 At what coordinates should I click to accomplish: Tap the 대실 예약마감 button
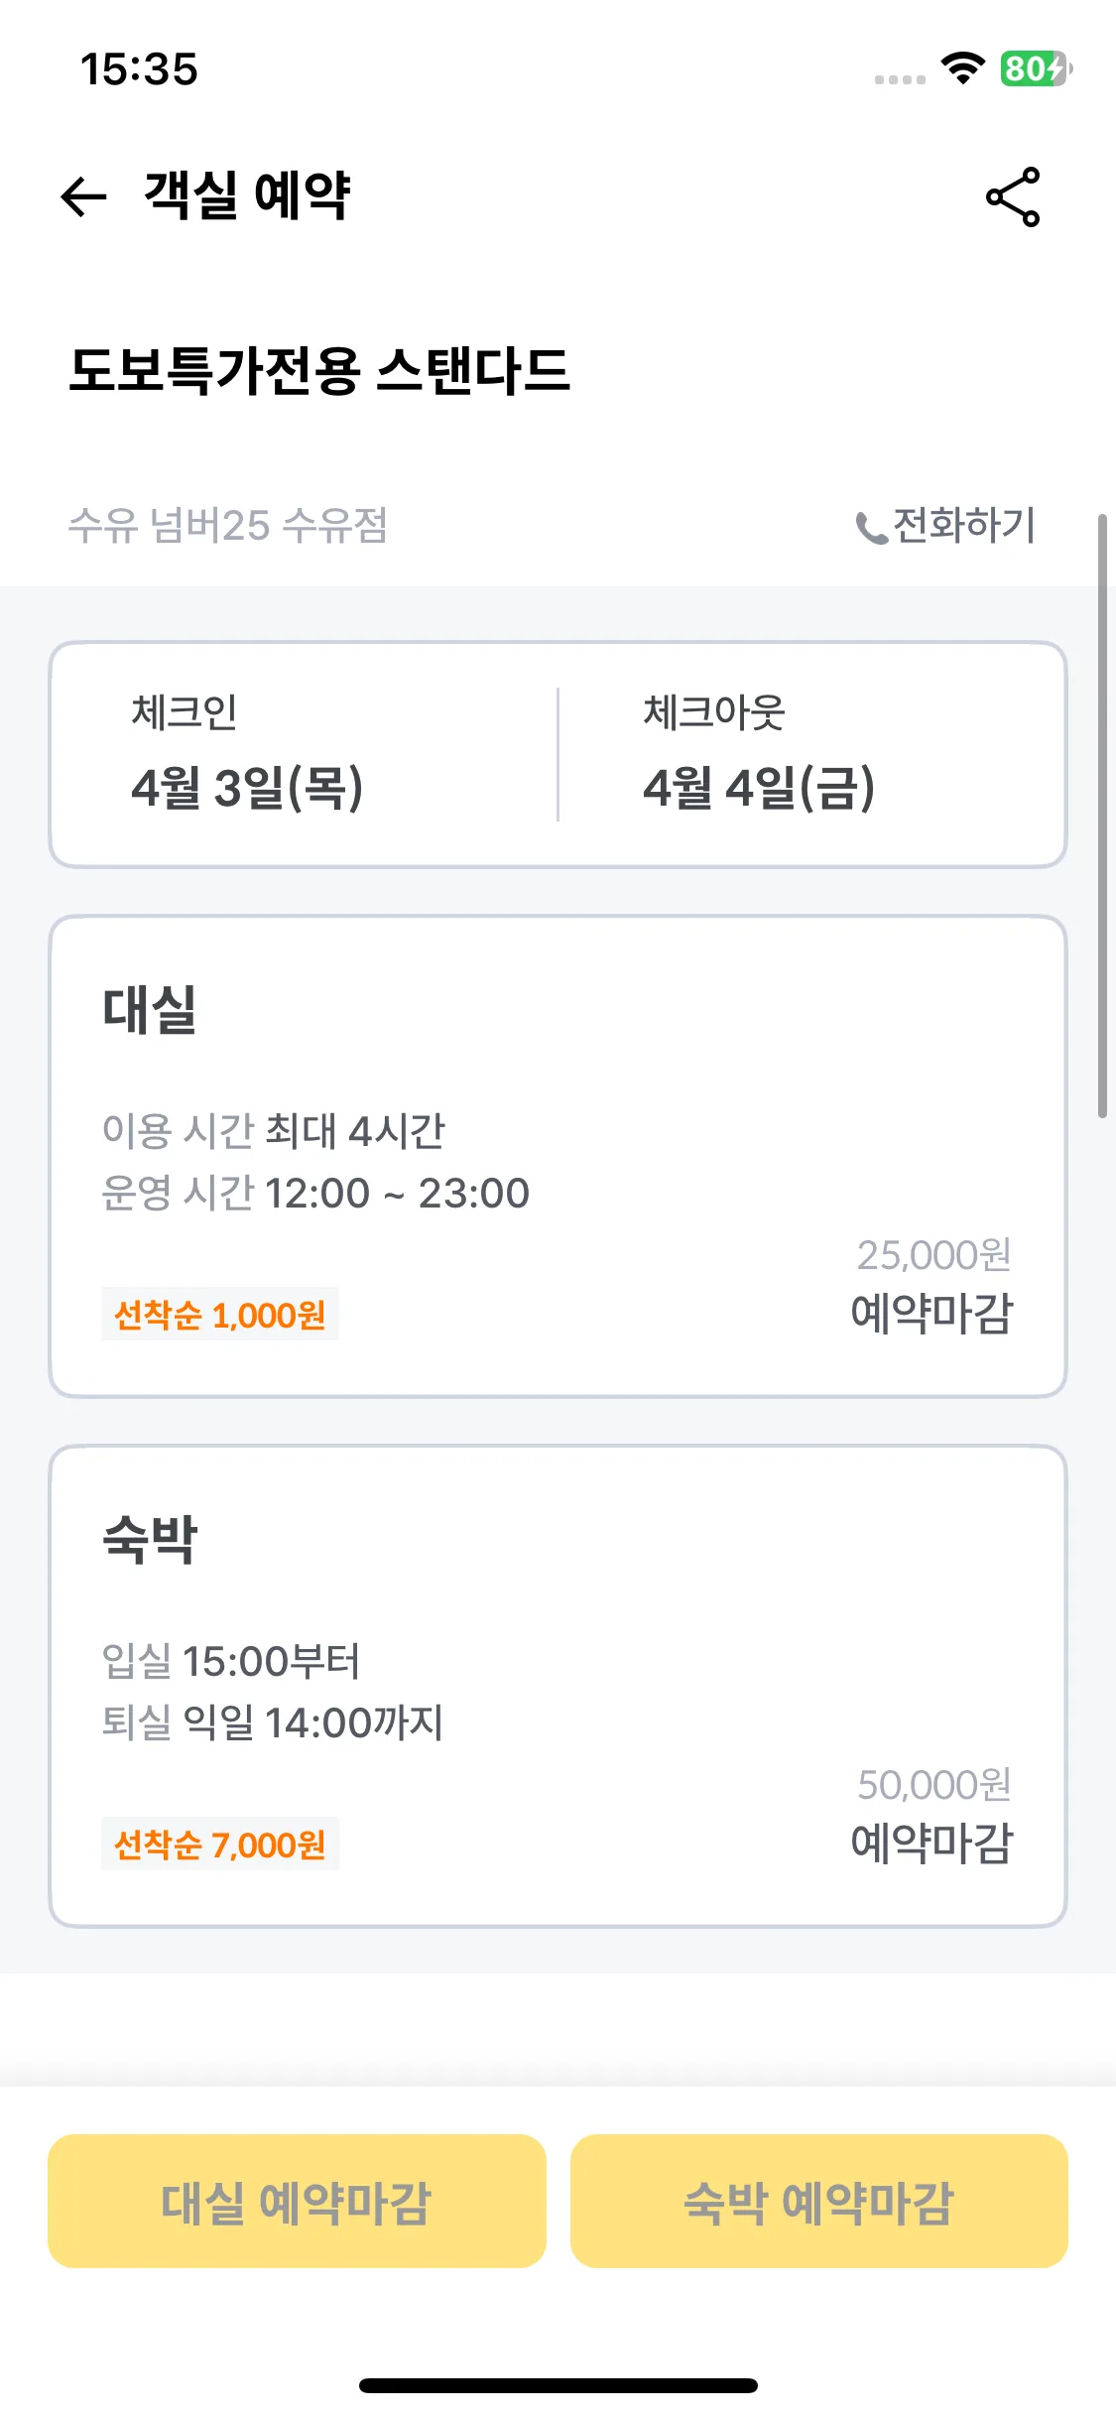coord(297,2202)
